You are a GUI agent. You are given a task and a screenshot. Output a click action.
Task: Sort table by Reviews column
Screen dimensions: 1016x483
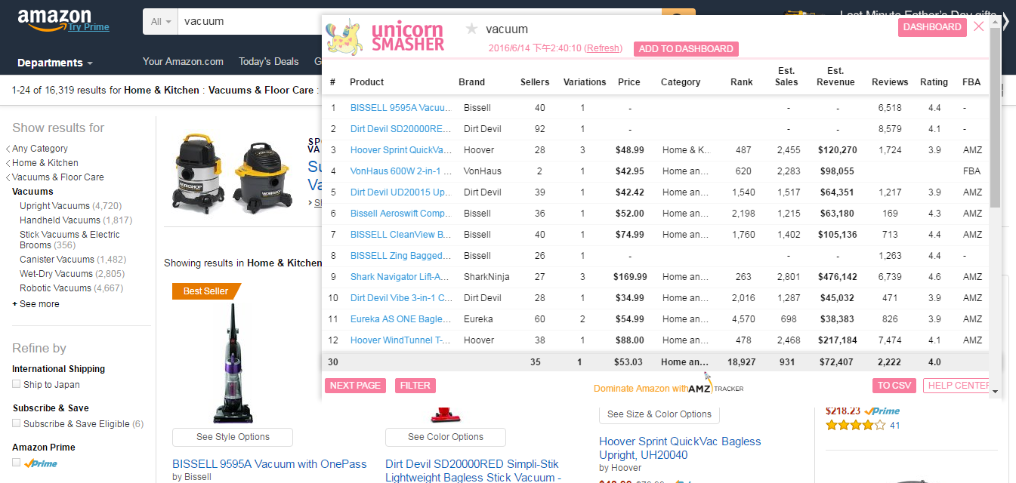pyautogui.click(x=890, y=82)
